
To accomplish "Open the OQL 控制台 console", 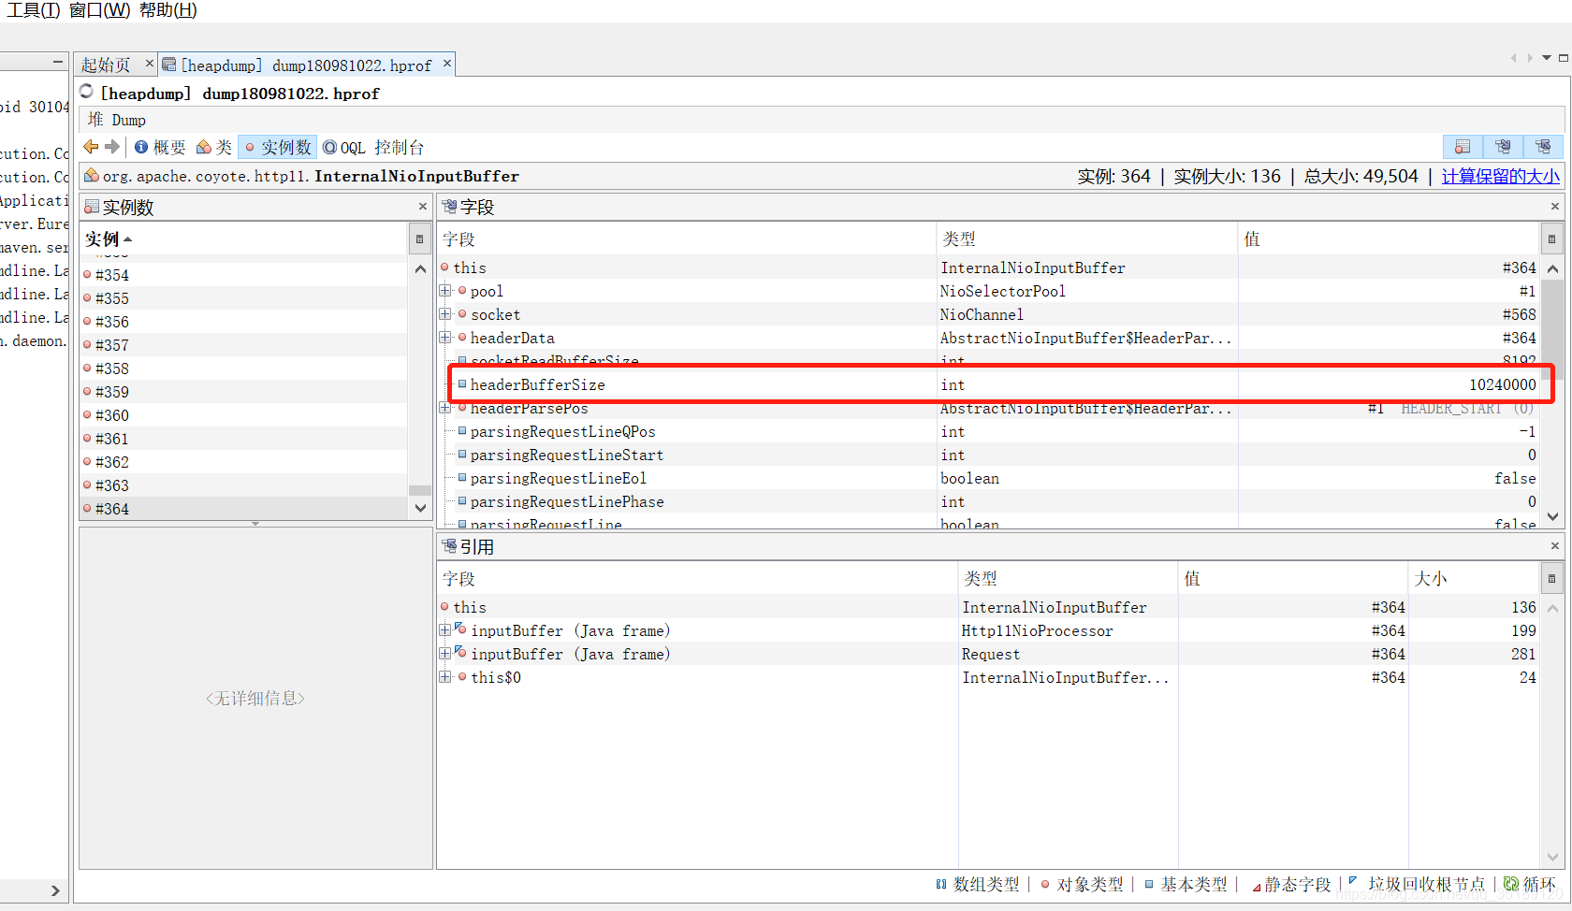I will [373, 147].
